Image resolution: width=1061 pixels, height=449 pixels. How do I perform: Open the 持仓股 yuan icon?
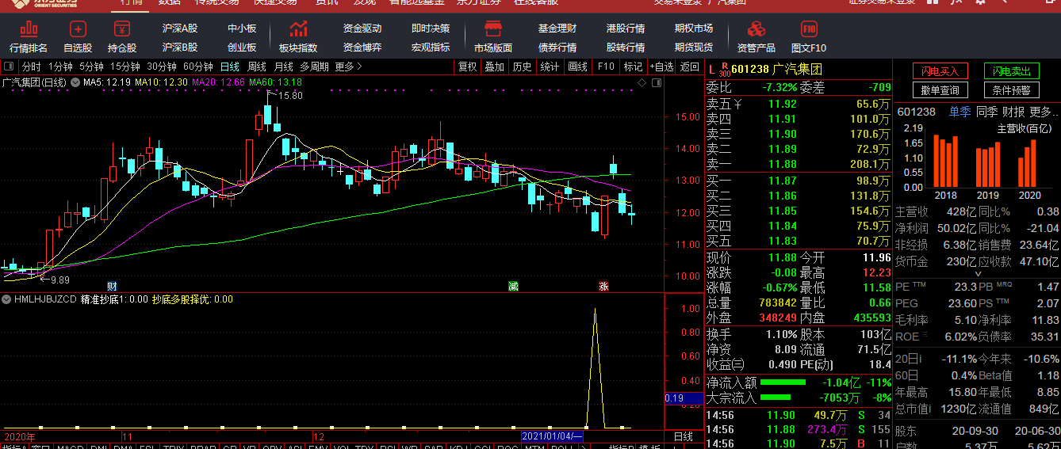tap(121, 29)
